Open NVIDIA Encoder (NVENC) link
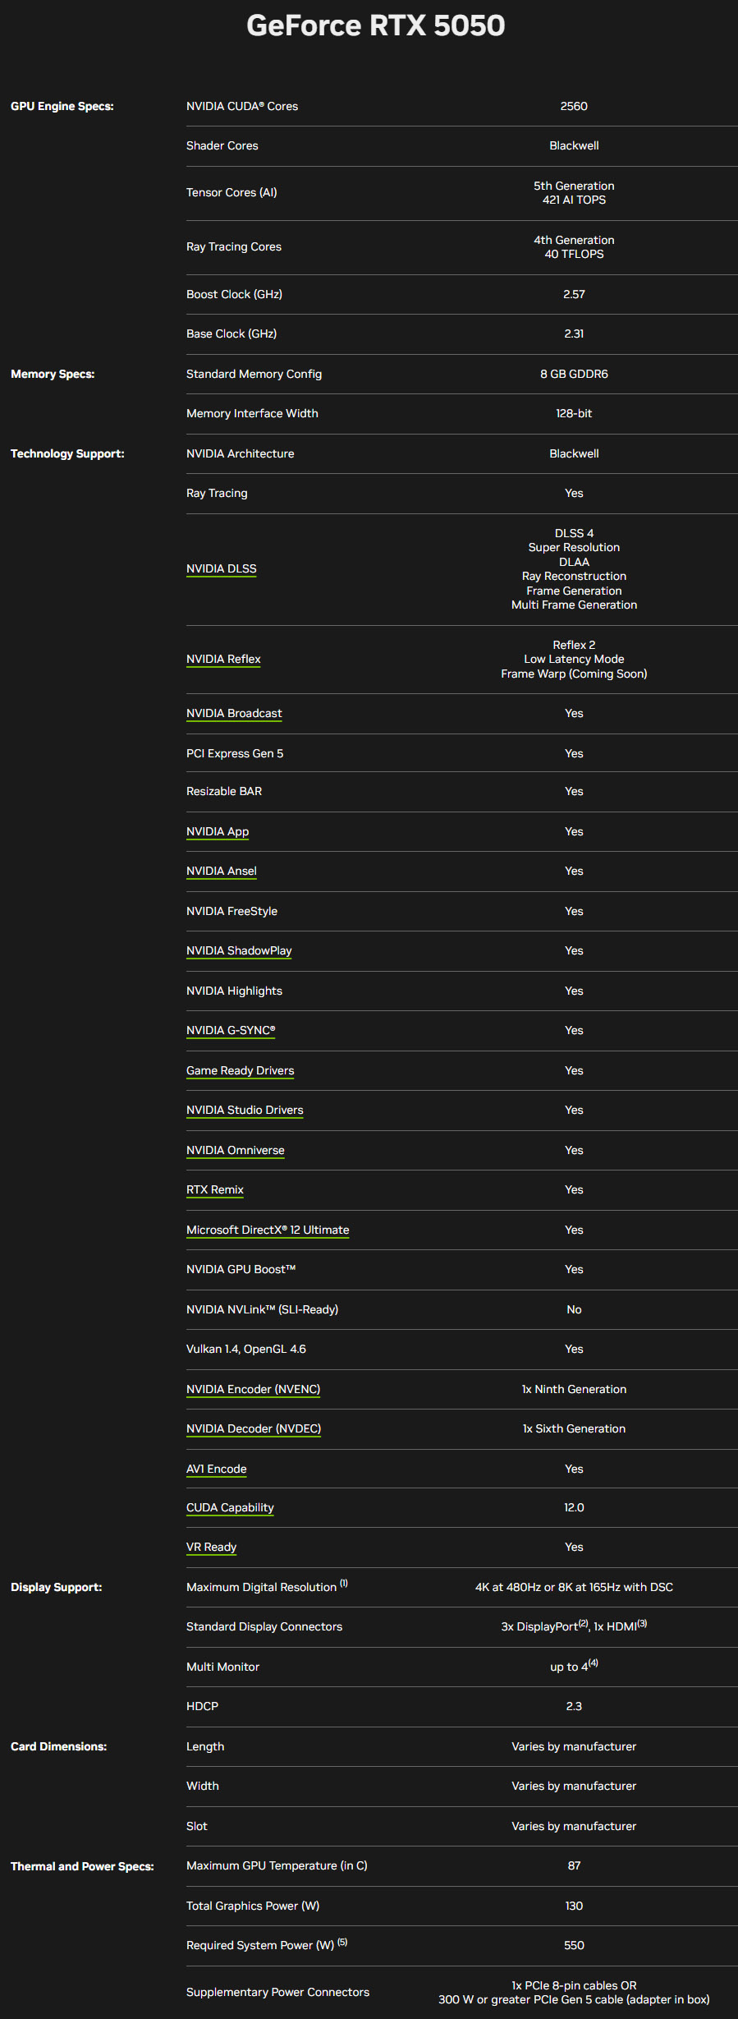 [x=253, y=1389]
